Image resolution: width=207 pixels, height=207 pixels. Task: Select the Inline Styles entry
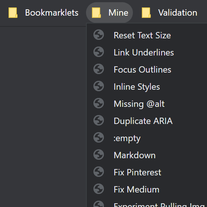147,87
